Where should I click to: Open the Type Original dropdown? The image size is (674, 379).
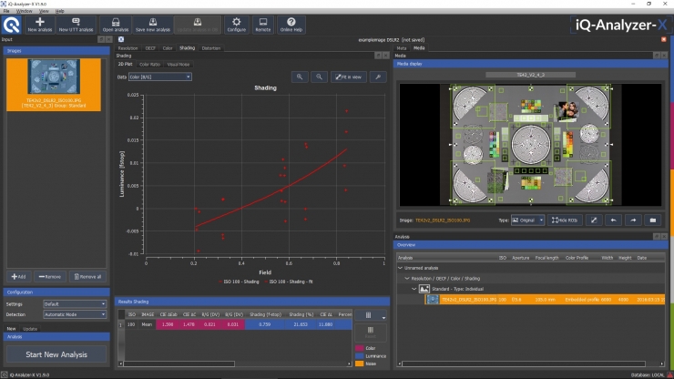pos(527,220)
